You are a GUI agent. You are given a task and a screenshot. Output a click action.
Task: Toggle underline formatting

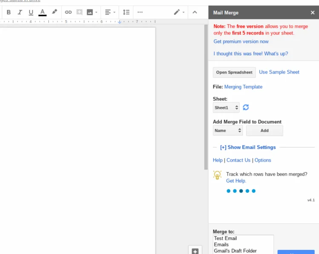pos(31,12)
